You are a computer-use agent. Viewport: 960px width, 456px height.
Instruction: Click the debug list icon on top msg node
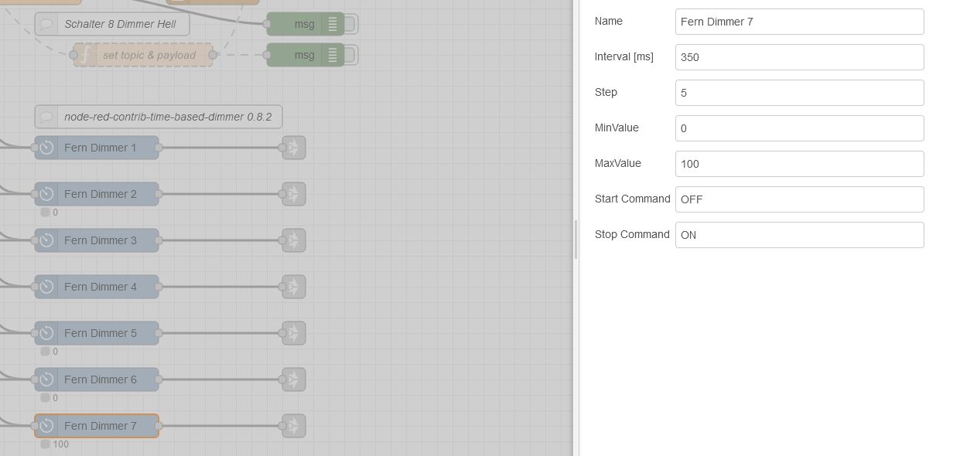[x=333, y=24]
